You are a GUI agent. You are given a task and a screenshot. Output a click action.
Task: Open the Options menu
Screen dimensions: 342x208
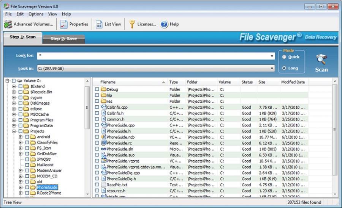point(36,14)
